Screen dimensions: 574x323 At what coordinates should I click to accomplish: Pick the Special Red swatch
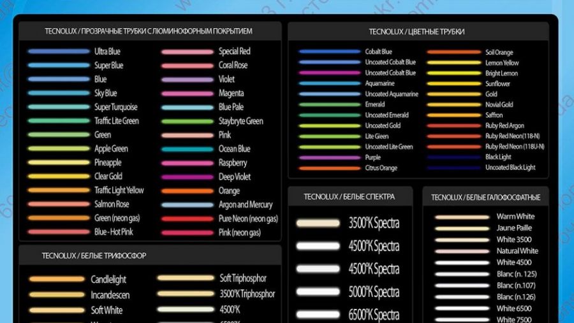click(188, 52)
